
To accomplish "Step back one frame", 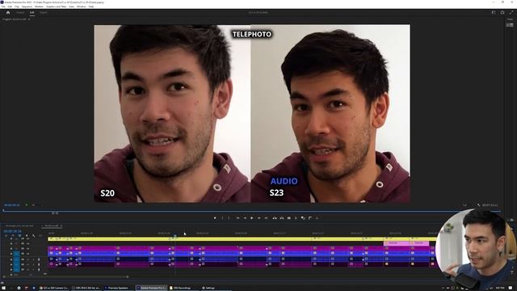I will [x=245, y=217].
